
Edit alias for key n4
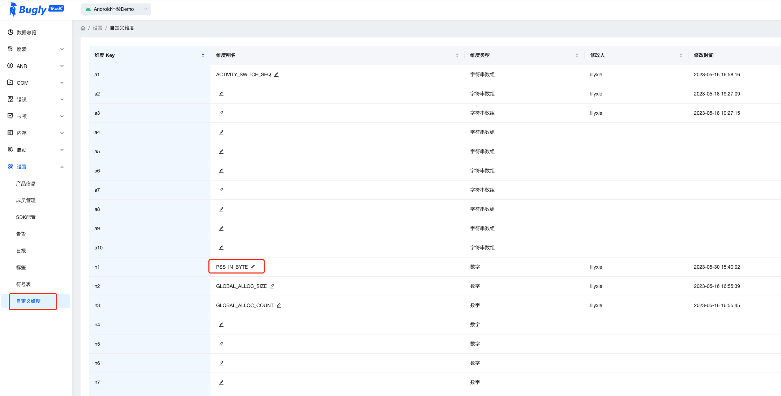221,325
